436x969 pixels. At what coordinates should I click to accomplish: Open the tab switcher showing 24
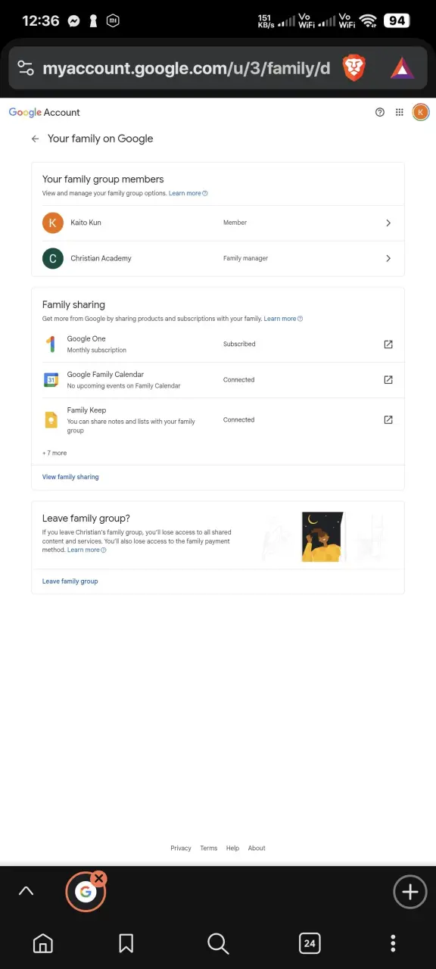click(309, 943)
